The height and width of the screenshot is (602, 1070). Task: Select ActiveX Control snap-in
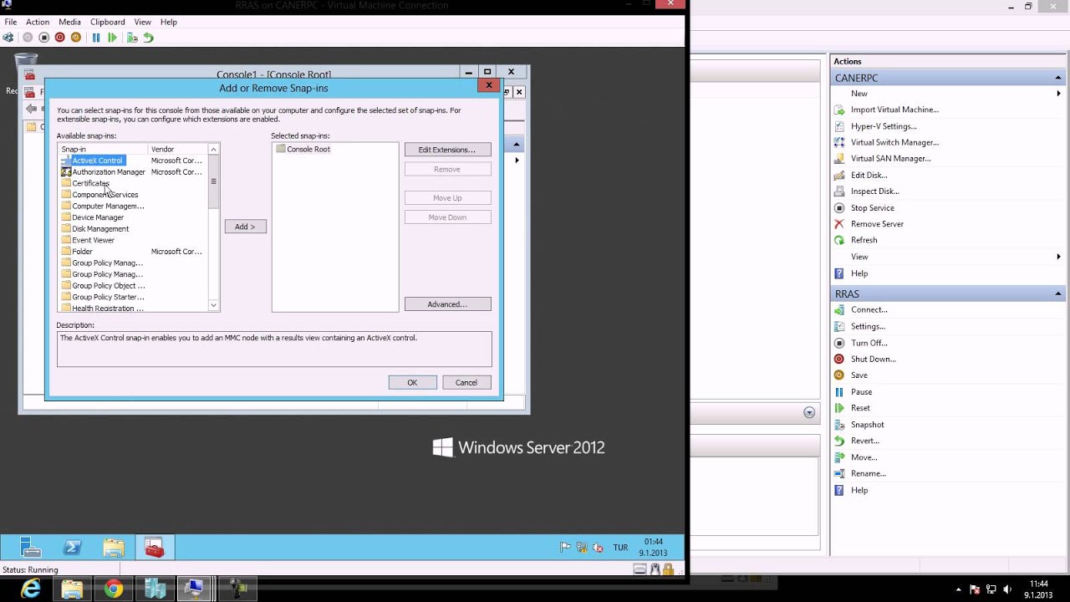[97, 161]
